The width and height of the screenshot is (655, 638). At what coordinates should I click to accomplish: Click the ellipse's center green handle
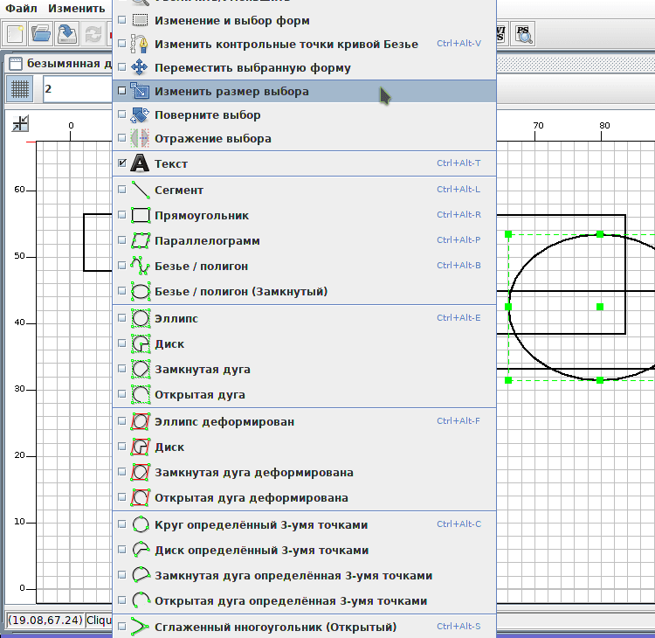click(600, 307)
